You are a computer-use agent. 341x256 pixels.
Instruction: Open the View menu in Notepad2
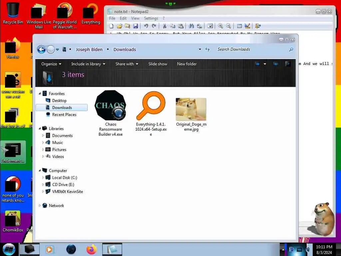tap(135, 18)
